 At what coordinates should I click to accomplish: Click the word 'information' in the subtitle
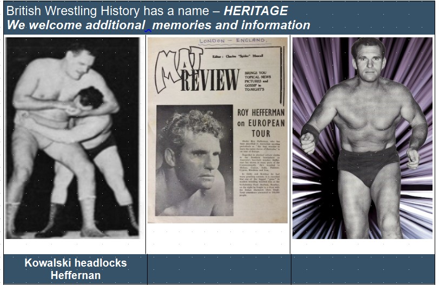(x=276, y=25)
